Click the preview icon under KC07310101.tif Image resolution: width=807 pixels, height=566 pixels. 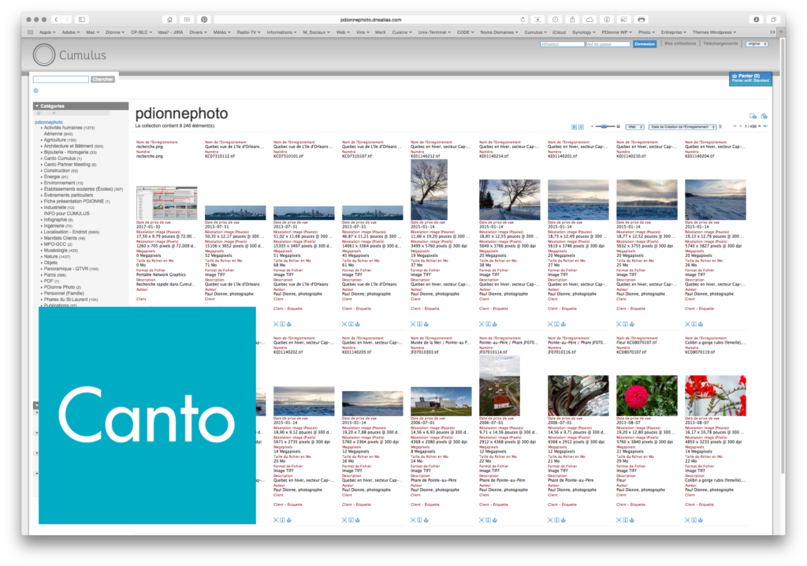click(x=276, y=324)
